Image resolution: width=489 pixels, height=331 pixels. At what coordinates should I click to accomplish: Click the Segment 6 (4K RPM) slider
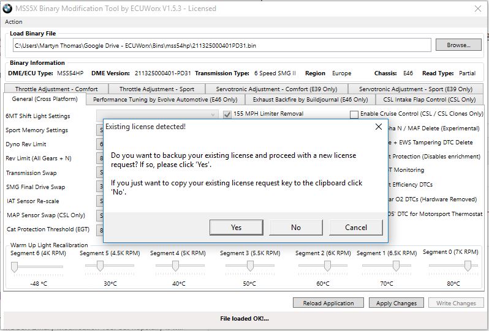15,266
